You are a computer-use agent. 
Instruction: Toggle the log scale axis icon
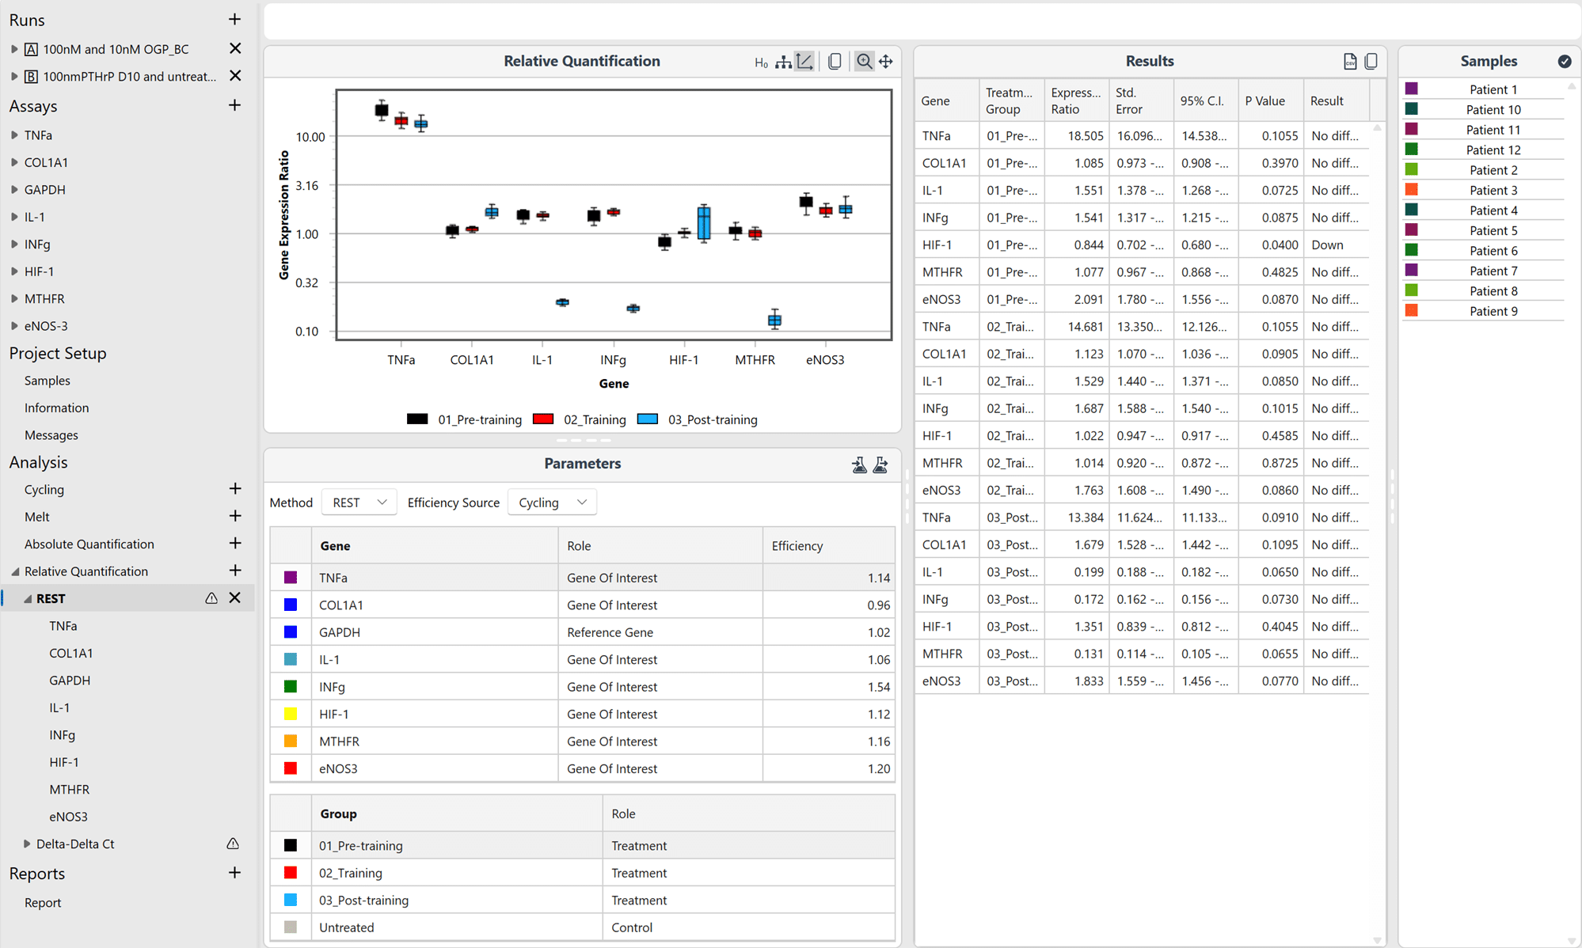click(x=804, y=62)
